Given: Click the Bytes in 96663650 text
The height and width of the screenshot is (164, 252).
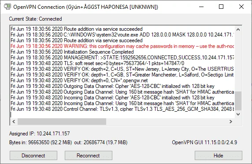Looking at the screenshot, I should [x=41, y=142].
